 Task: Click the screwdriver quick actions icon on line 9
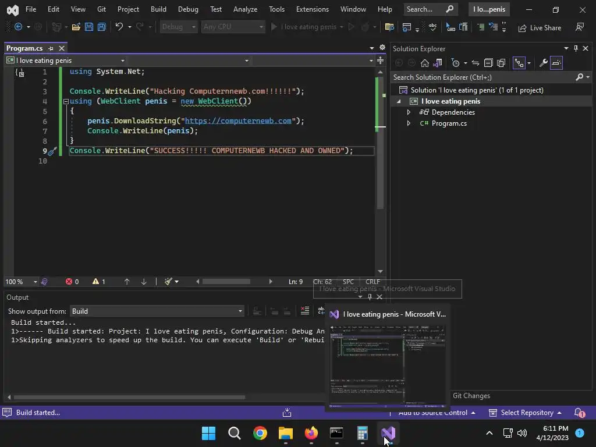[52, 151]
